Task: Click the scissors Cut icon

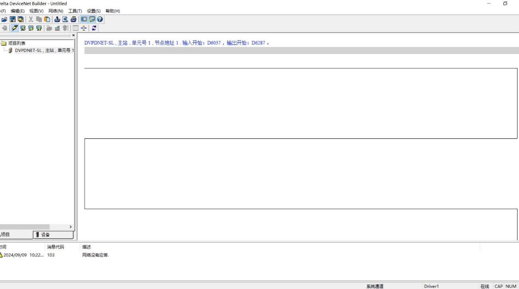Action: pos(31,19)
